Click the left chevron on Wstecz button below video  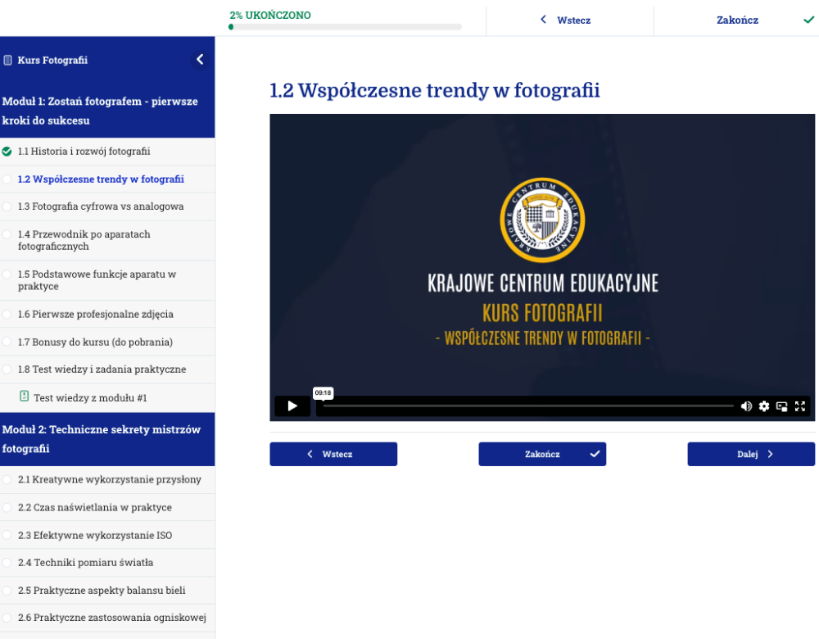310,454
